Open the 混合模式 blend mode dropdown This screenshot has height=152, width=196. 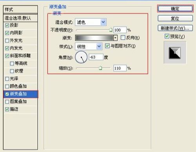pyautogui.click(x=91, y=22)
